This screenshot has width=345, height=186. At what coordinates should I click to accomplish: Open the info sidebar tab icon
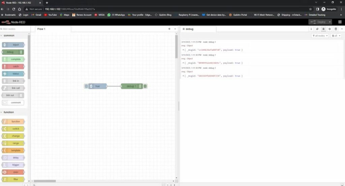click(x=311, y=29)
